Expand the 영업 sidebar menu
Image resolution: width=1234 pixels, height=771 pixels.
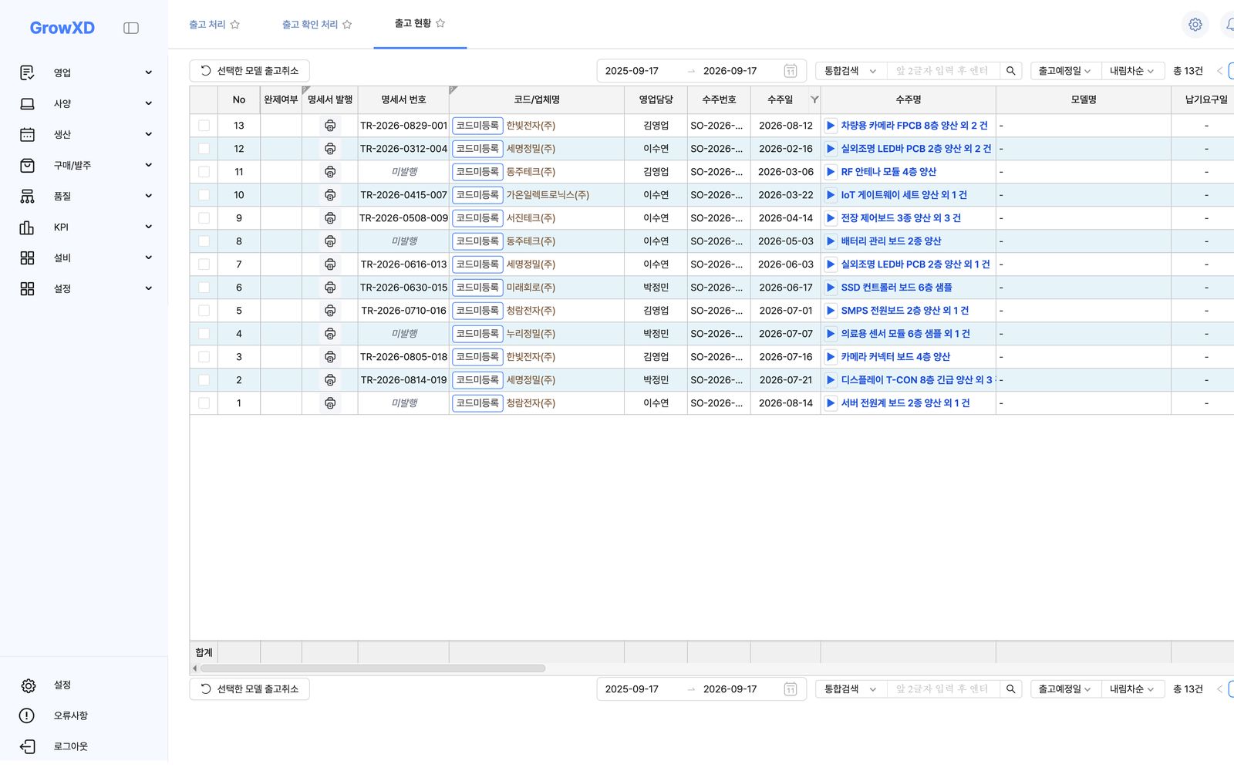(86, 72)
